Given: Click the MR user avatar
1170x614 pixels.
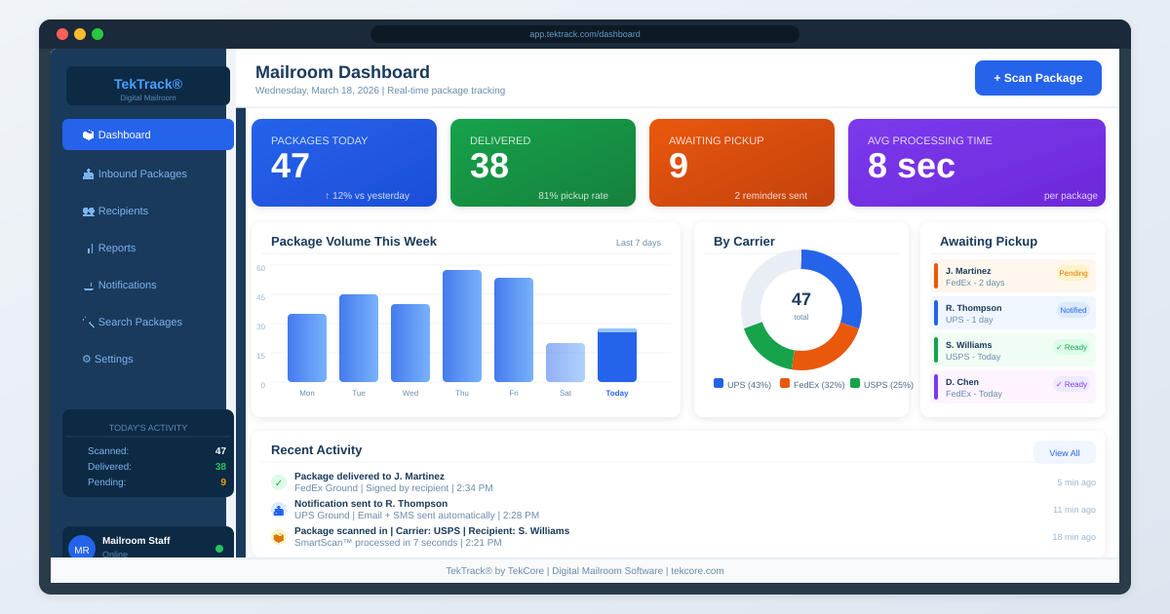Looking at the screenshot, I should pos(82,549).
